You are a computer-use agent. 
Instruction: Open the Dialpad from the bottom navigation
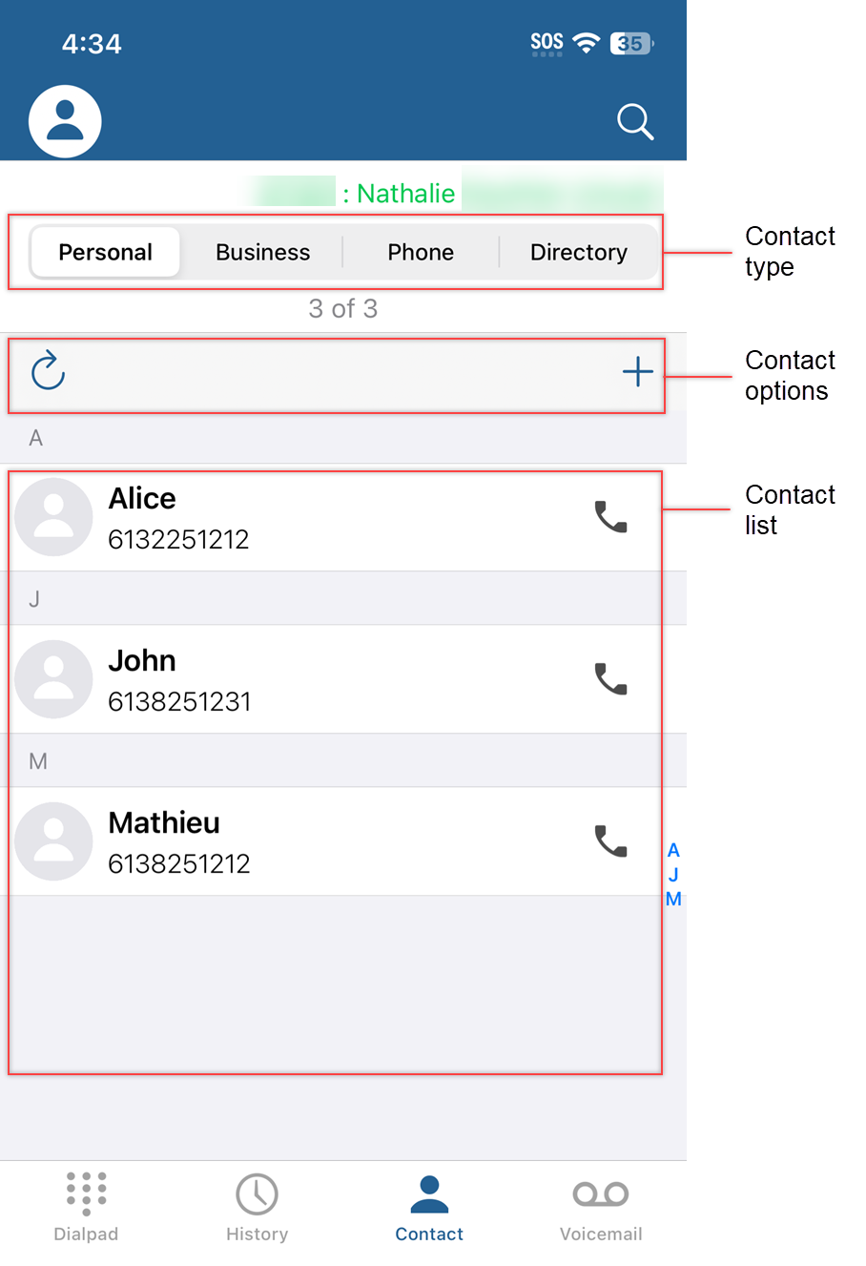(86, 1207)
